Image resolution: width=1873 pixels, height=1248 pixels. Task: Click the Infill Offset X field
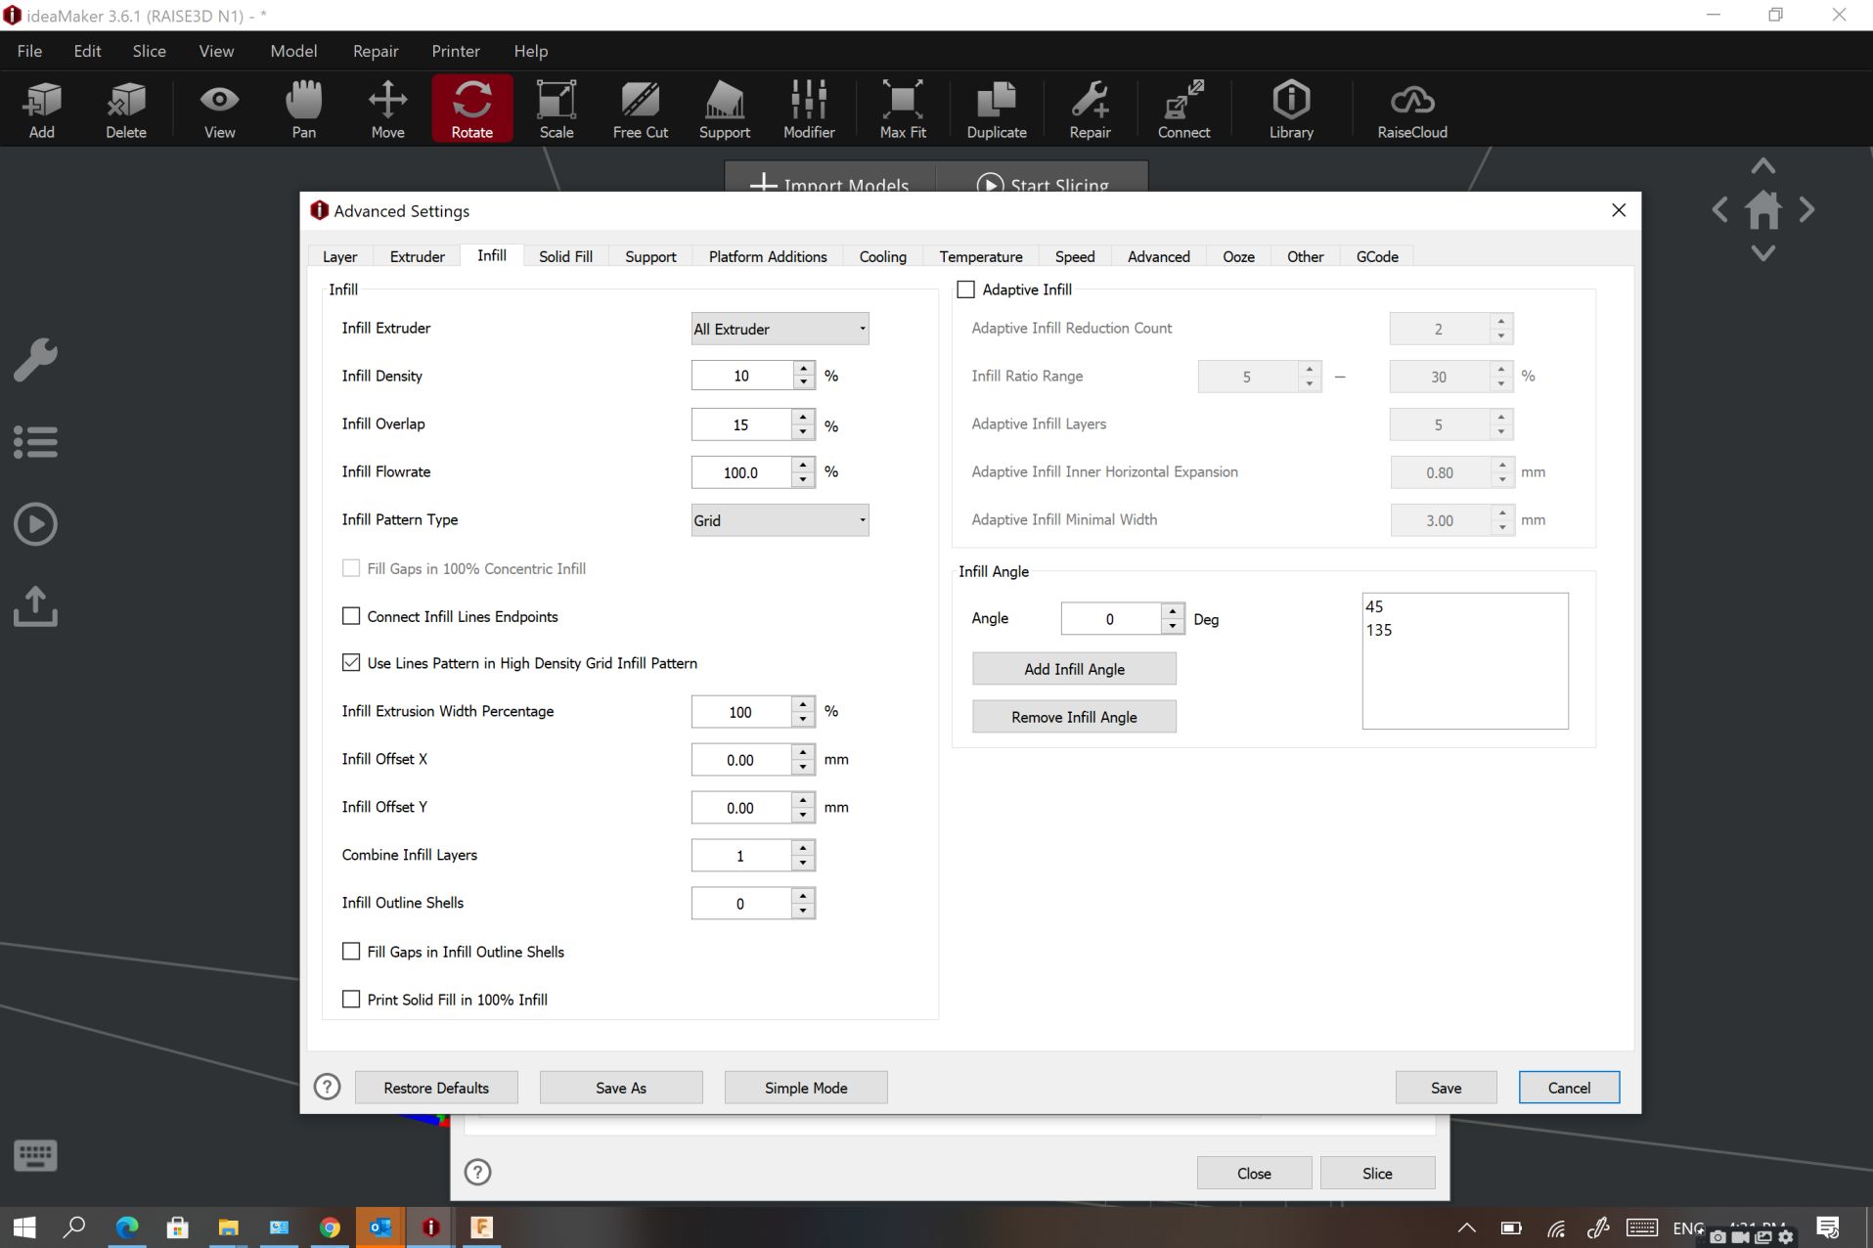[740, 760]
